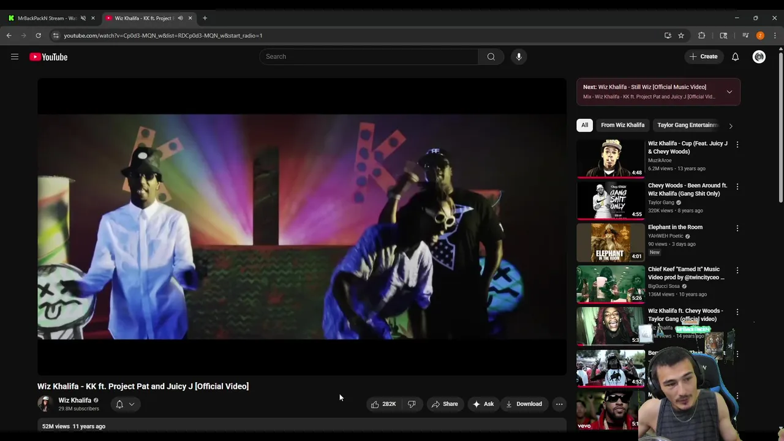Go back in browser history

[9, 36]
